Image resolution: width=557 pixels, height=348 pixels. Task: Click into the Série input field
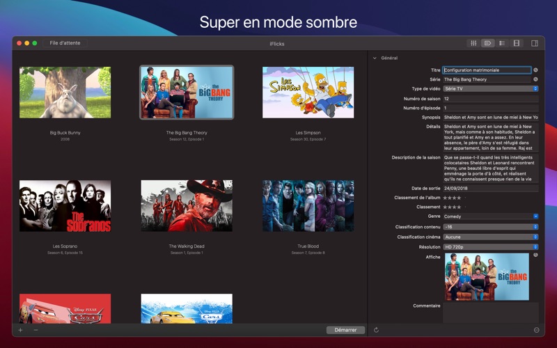tap(487, 79)
